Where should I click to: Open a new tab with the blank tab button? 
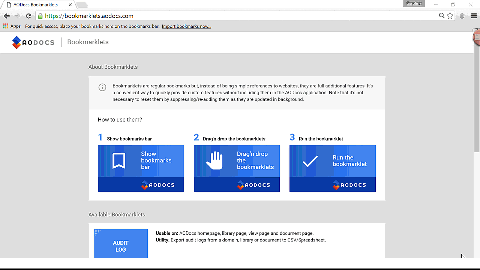(82, 5)
